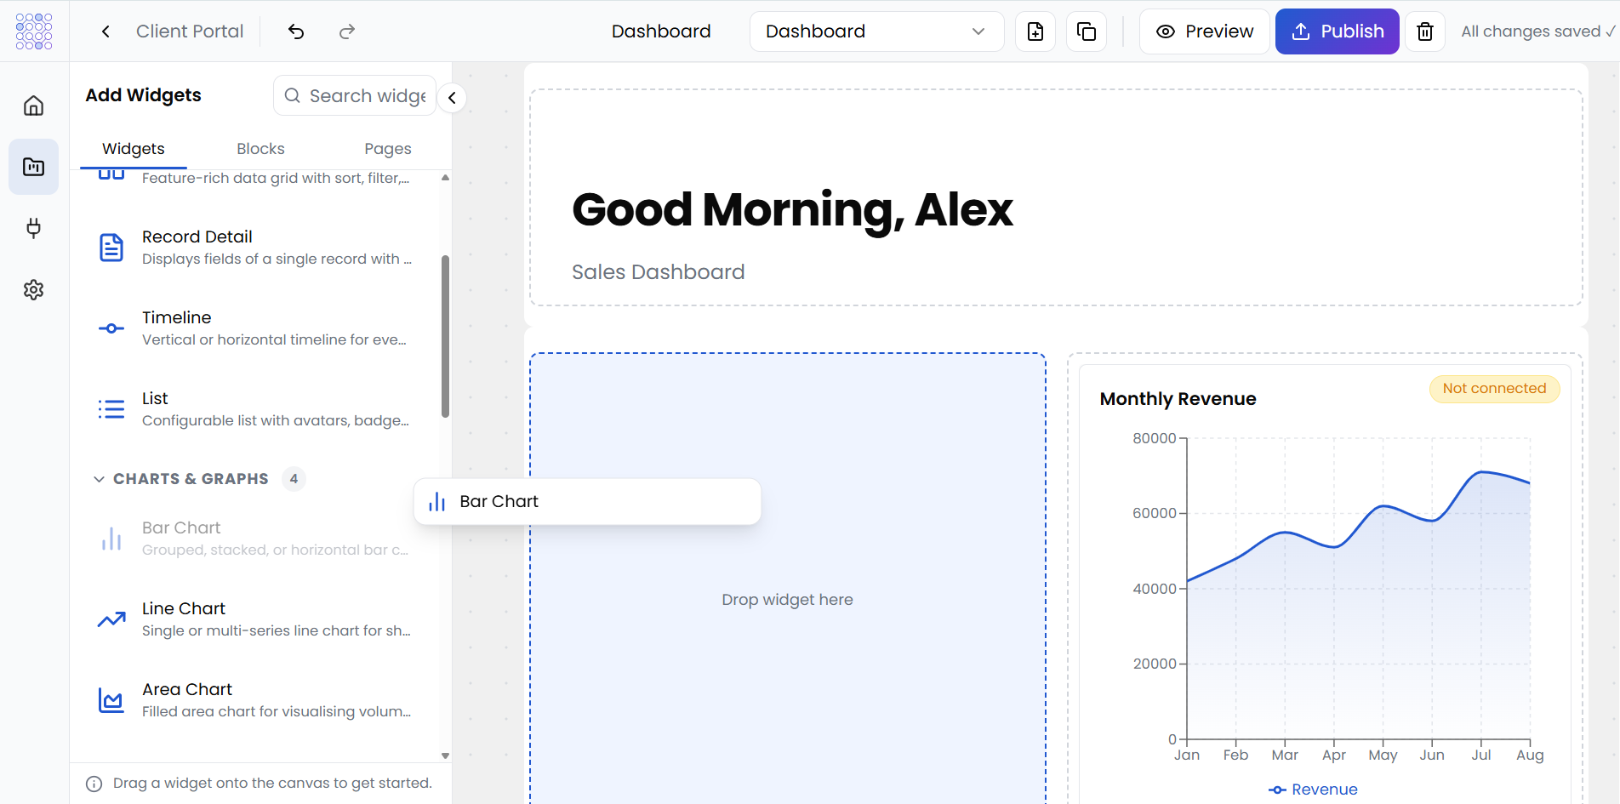
Task: Click the search magnifier icon
Action: [x=292, y=95]
